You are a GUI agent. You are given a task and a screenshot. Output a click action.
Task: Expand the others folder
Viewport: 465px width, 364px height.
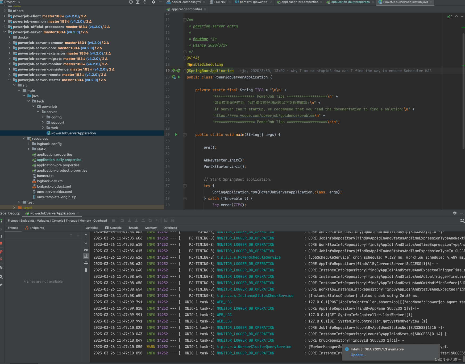(x=5, y=11)
